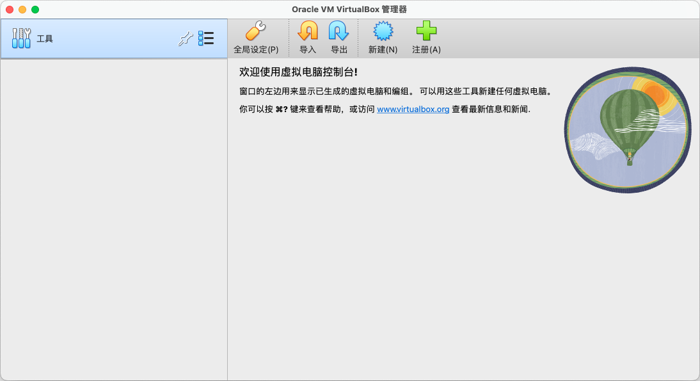Select the 工具 tools item in sidebar

[x=114, y=38]
